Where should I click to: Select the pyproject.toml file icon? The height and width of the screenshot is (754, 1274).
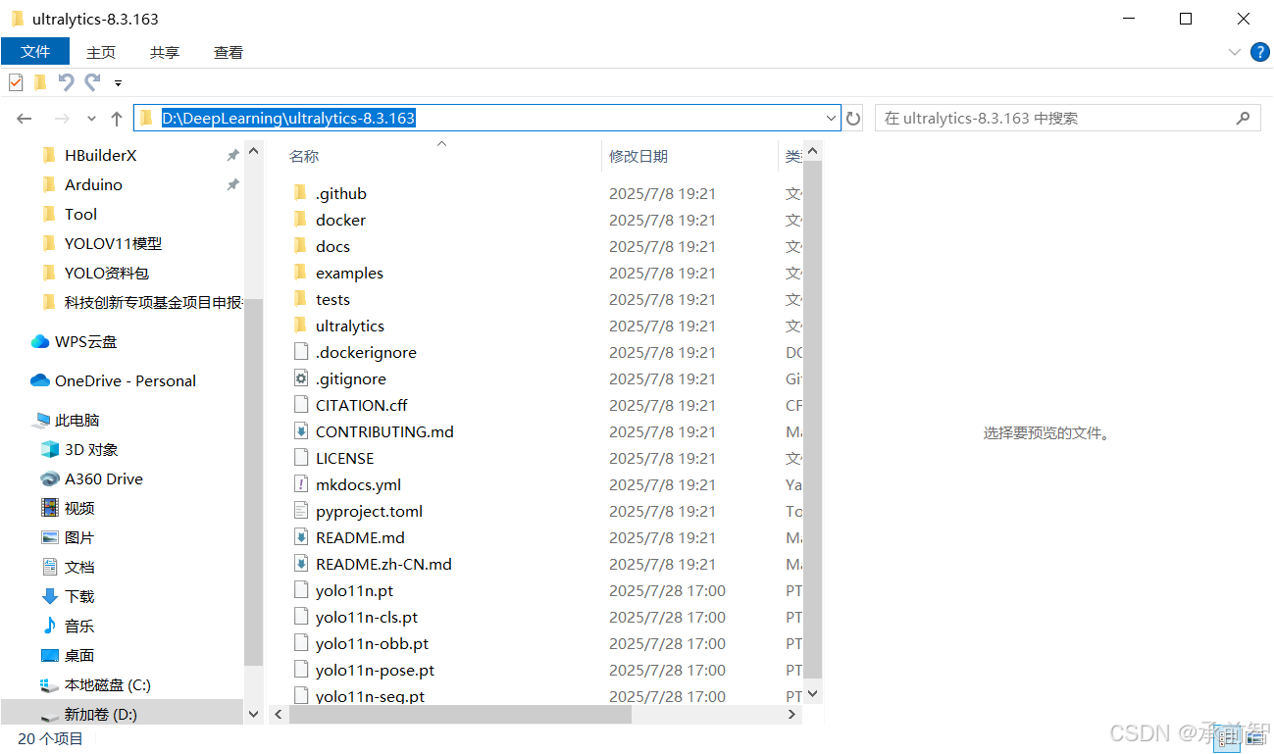click(x=300, y=511)
